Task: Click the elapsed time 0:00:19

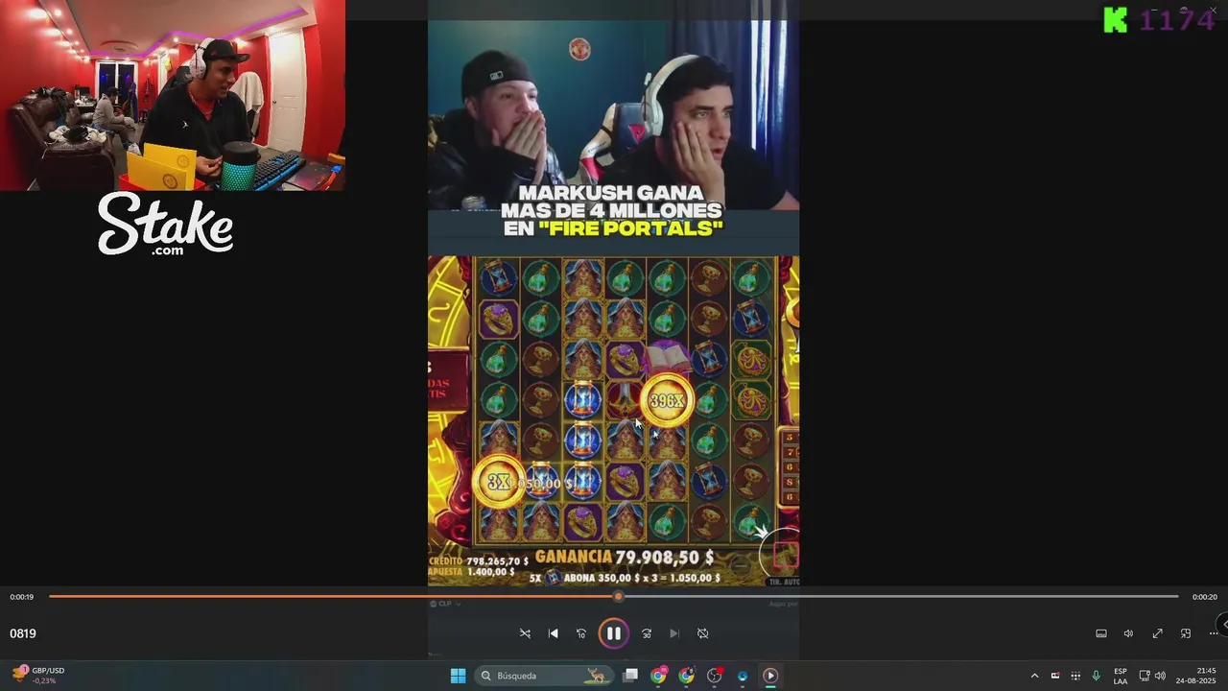Action: coord(22,597)
